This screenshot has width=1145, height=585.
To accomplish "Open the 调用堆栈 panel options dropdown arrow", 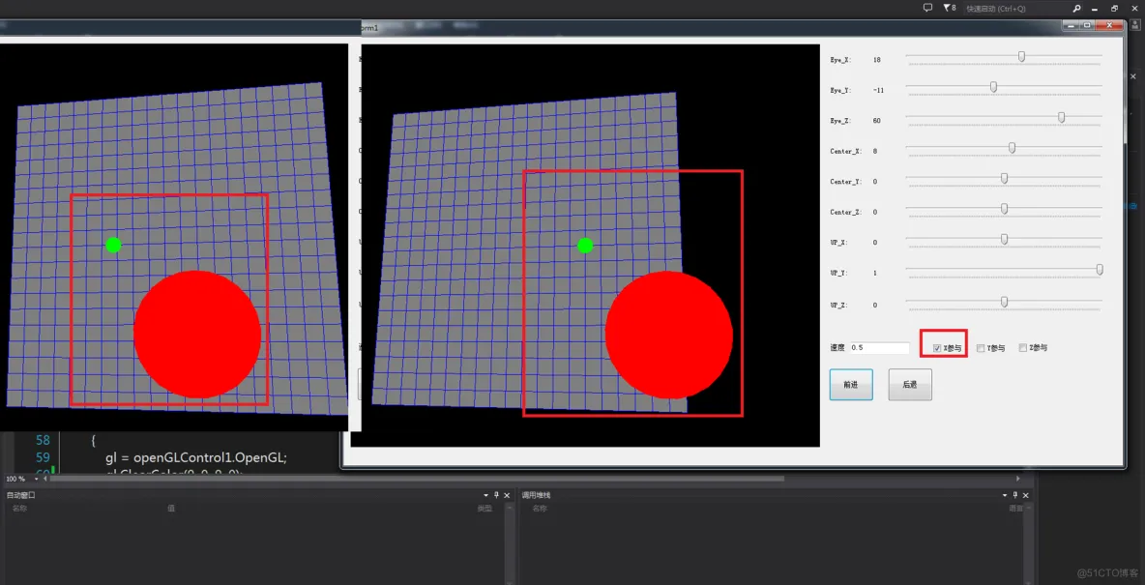I will 1004,495.
